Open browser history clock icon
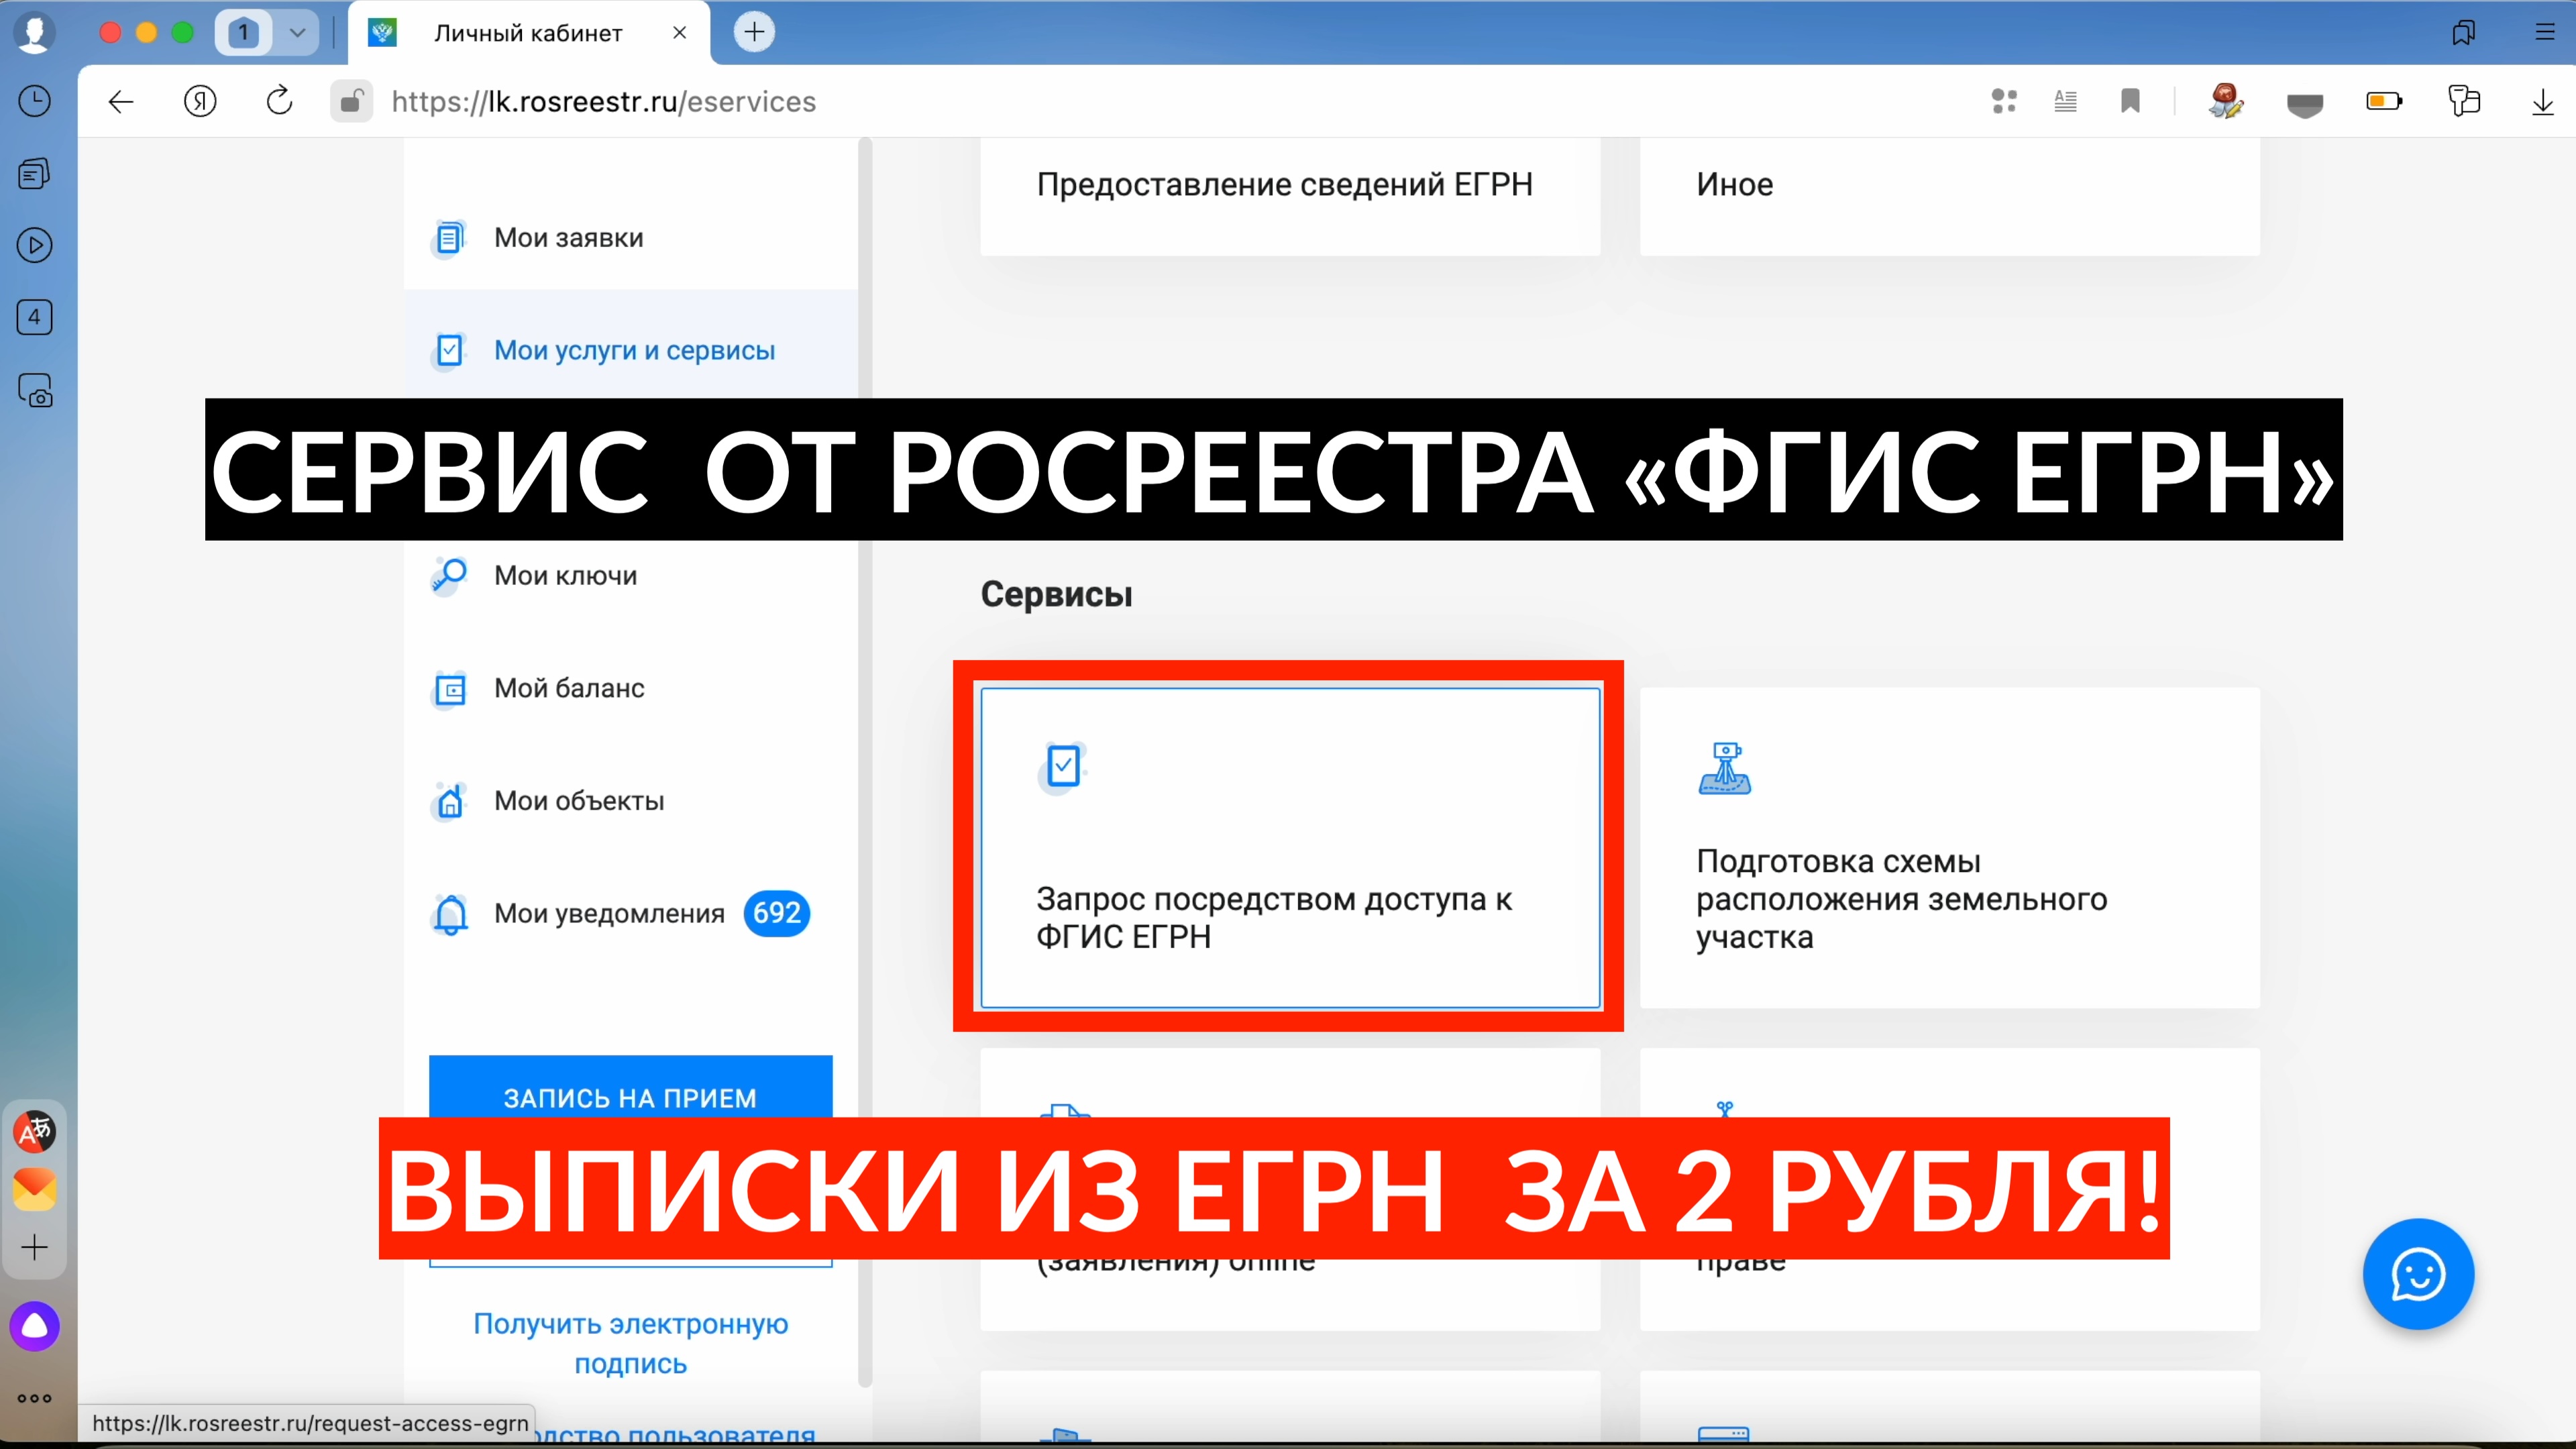Image resolution: width=2576 pixels, height=1449 pixels. pos(35,101)
